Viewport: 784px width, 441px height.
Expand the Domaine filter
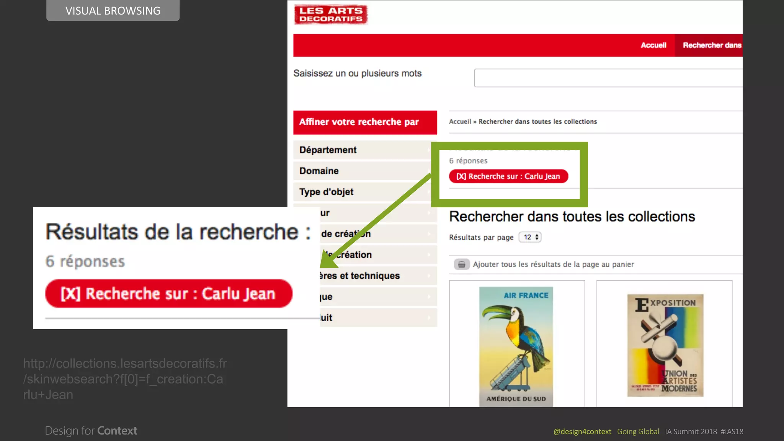(x=365, y=171)
